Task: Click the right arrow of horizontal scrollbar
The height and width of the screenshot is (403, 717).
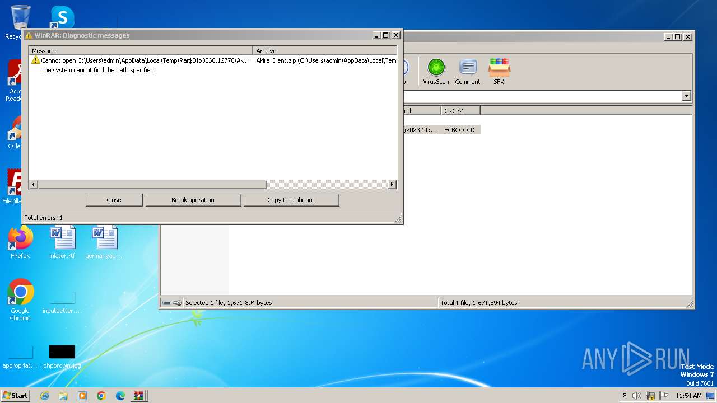Action: (392, 185)
